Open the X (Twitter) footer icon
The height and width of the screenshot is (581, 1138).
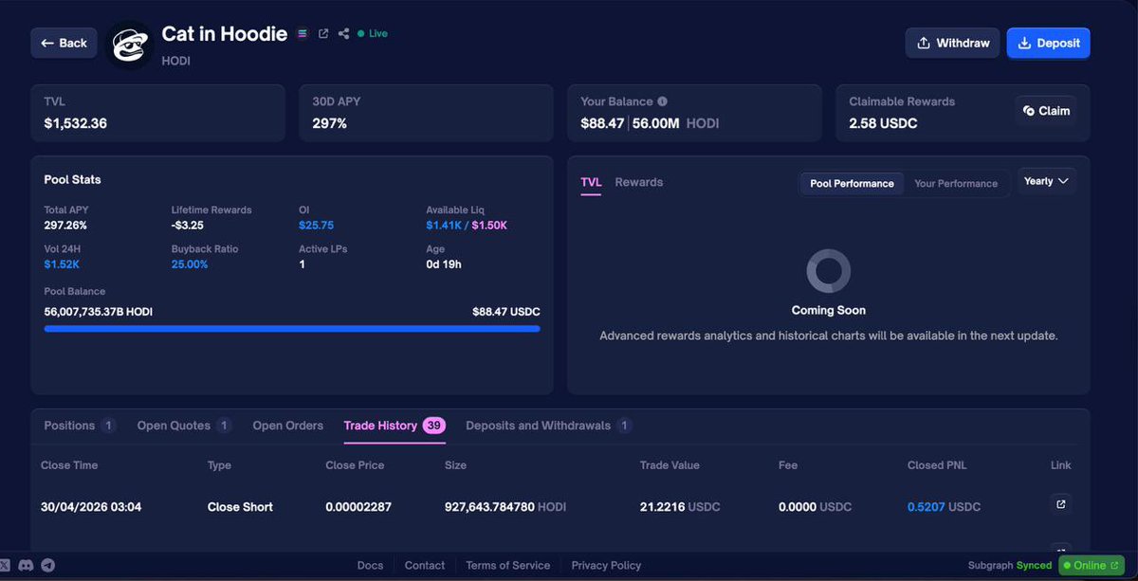point(5,565)
